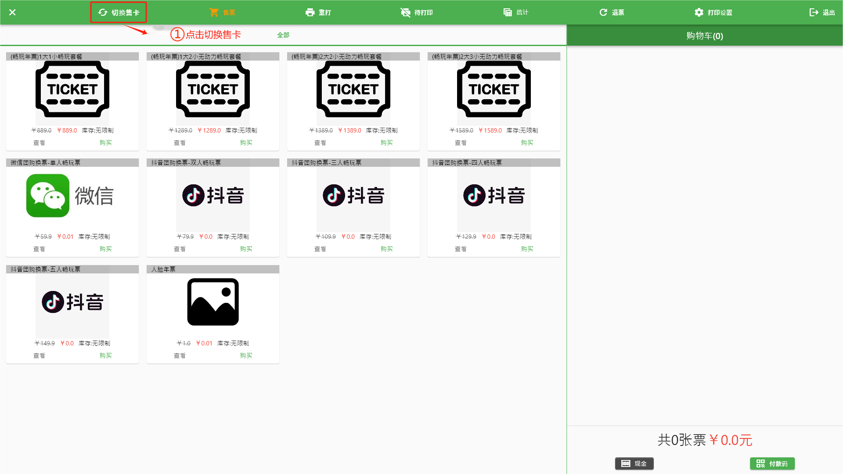Select the 全部 category tab

[x=283, y=35]
